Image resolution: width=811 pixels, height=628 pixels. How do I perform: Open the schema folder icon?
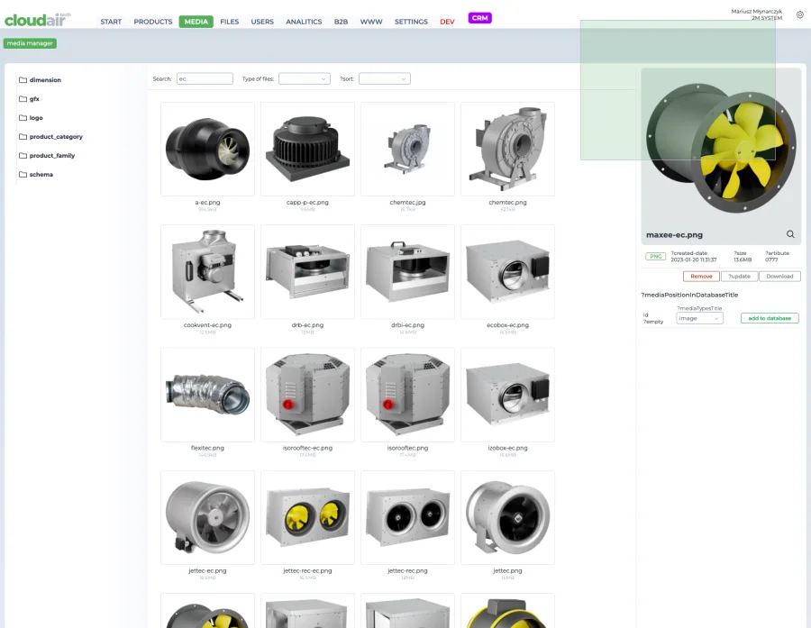(23, 174)
